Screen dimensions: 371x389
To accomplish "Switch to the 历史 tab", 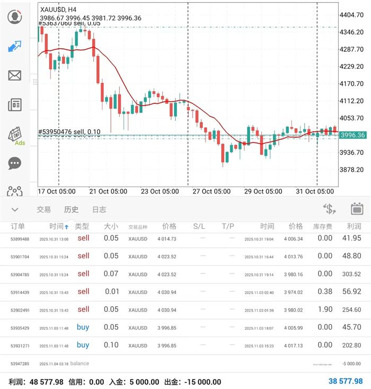I will [x=71, y=210].
